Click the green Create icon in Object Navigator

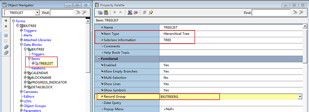click(x=6, y=20)
